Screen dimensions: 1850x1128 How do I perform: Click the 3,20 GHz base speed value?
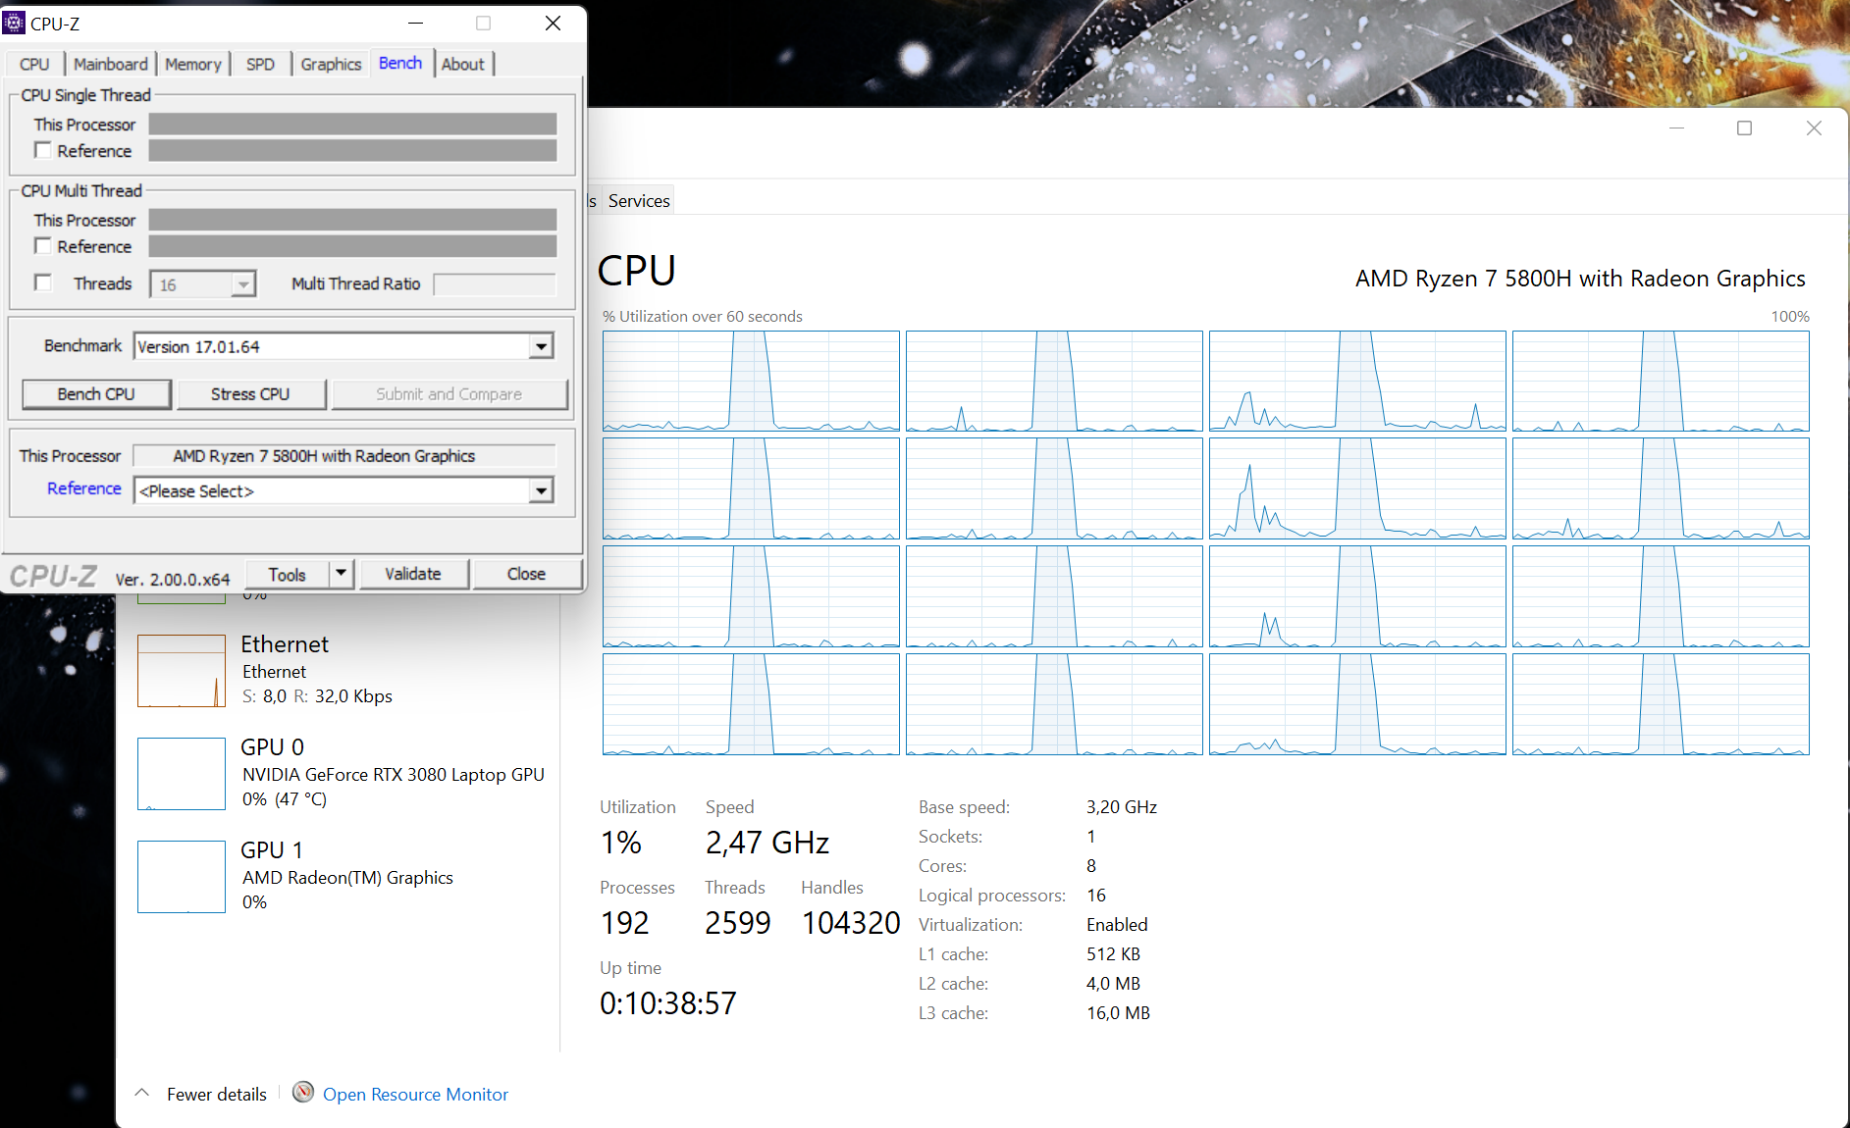click(1122, 807)
